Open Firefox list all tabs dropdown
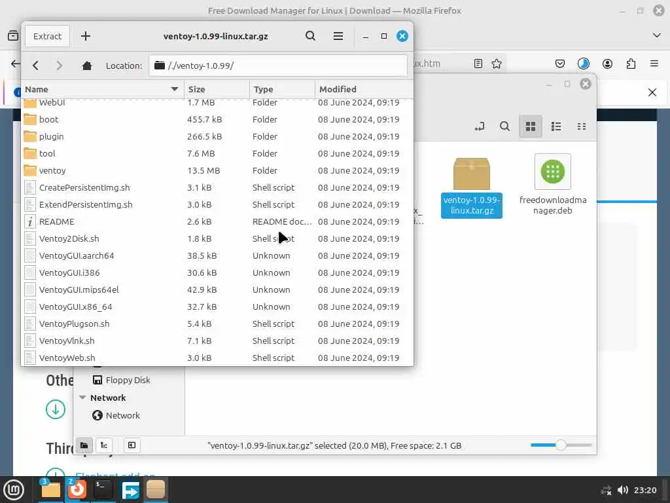Screen dimensions: 670x503 click(657, 35)
